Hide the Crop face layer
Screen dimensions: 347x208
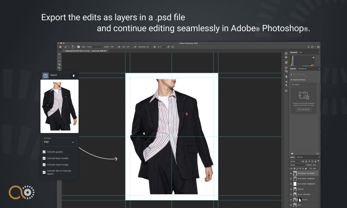pos(291,189)
